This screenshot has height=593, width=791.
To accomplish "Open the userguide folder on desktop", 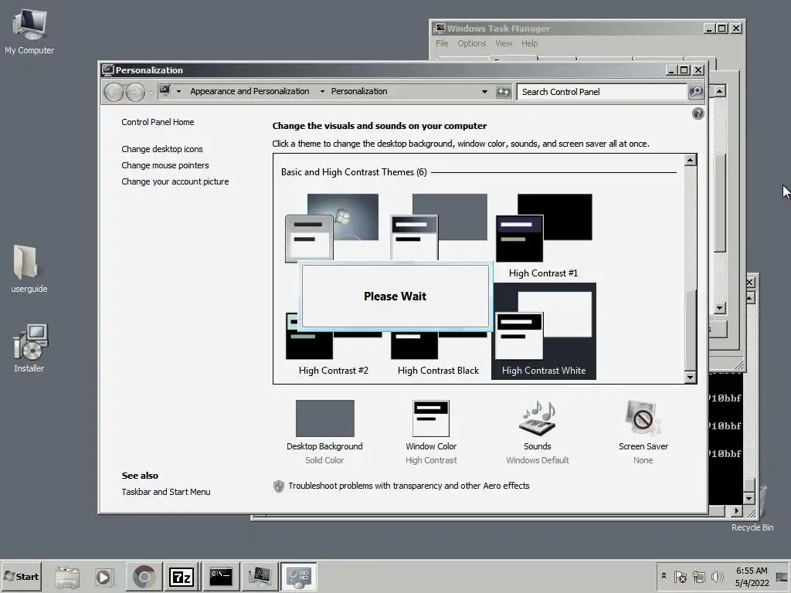I will click(29, 269).
